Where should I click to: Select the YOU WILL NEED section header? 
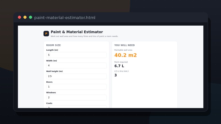point(125,45)
